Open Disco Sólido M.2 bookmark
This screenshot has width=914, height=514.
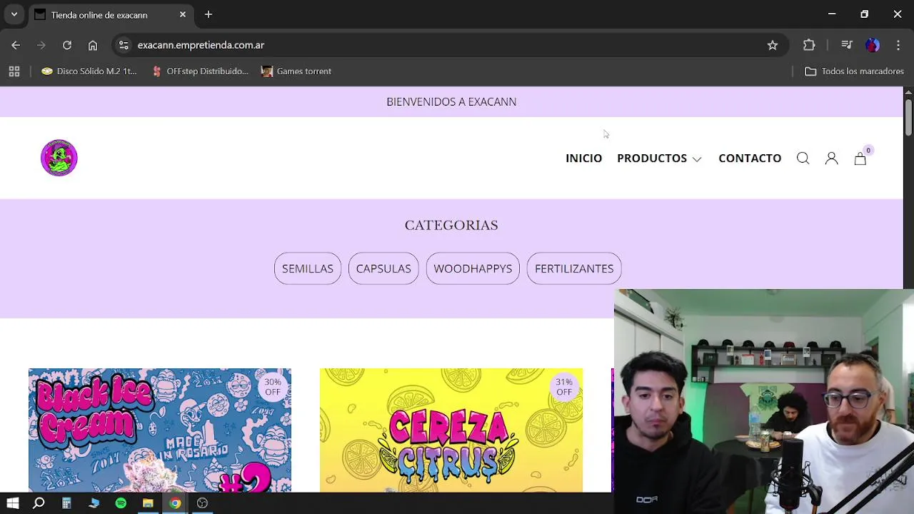pyautogui.click(x=89, y=71)
